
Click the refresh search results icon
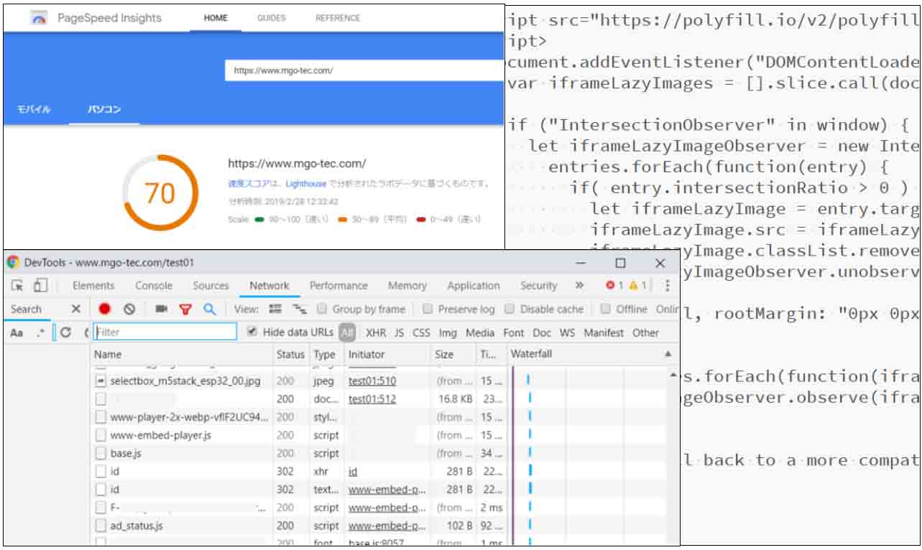[65, 333]
